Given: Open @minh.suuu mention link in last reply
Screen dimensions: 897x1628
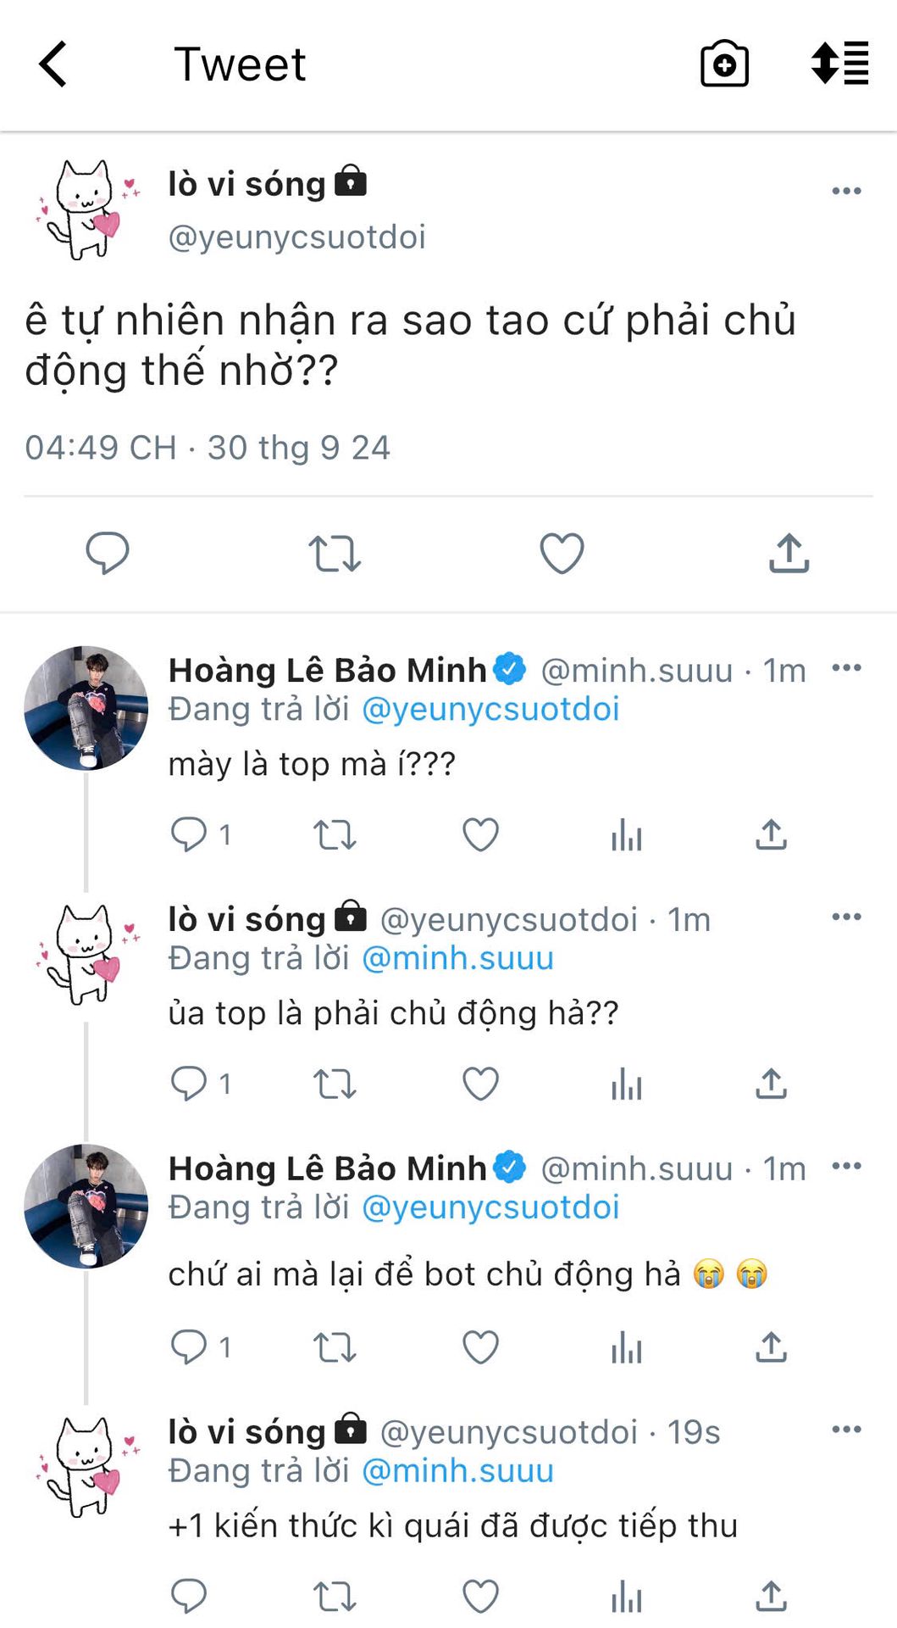Looking at the screenshot, I should (457, 1470).
